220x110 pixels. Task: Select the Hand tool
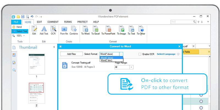click(x=17, y=27)
